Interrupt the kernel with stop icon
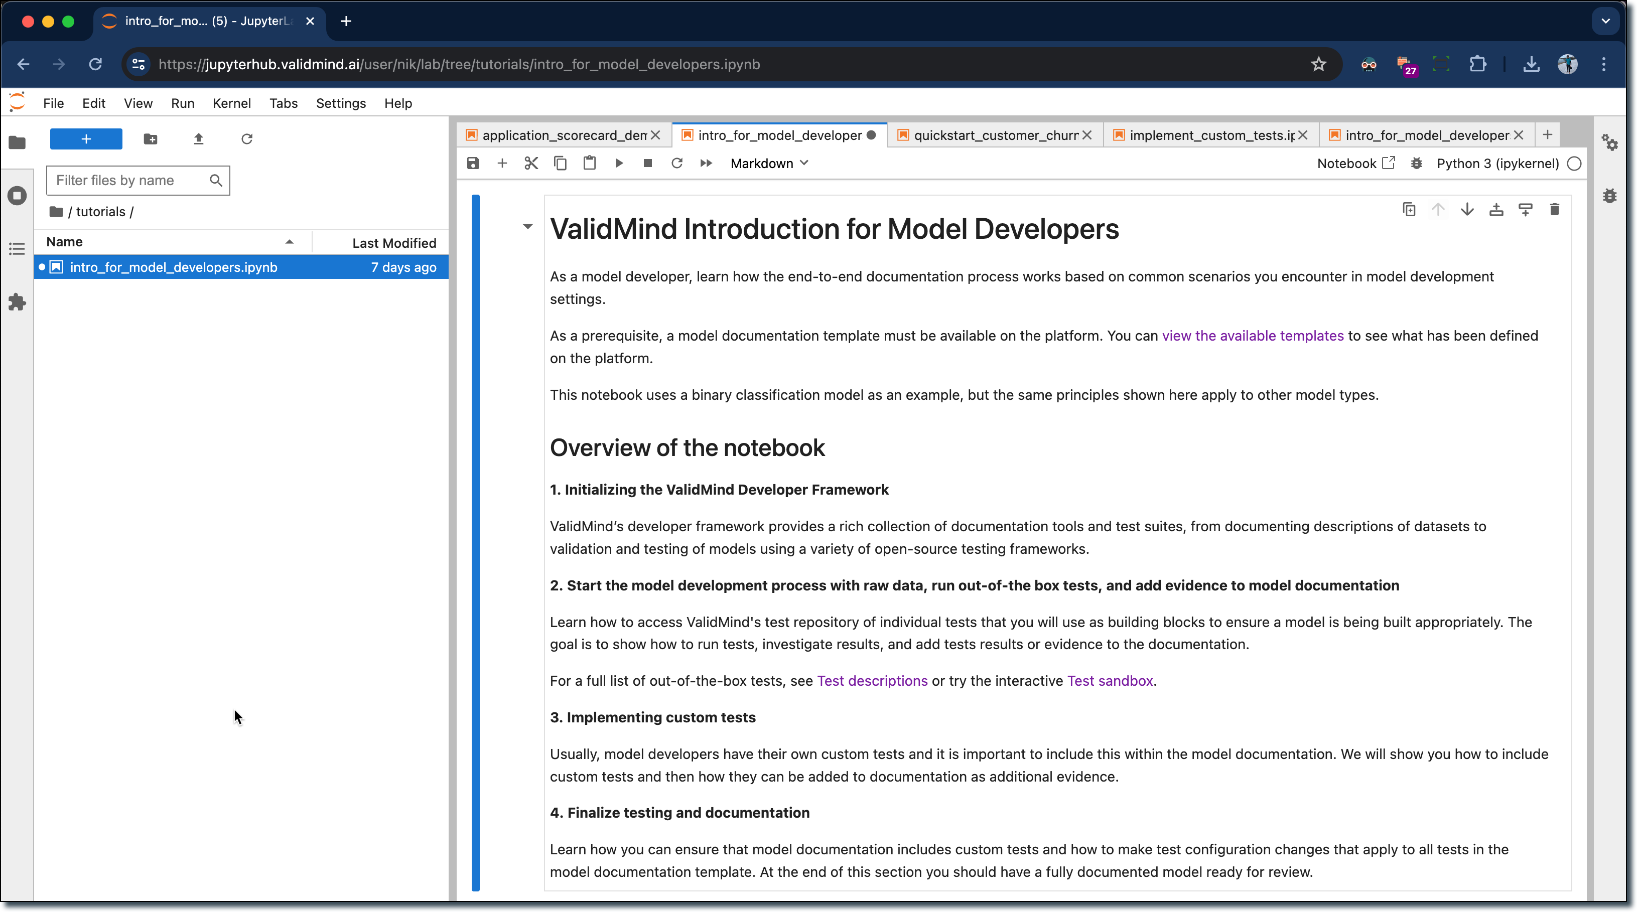 (x=647, y=163)
